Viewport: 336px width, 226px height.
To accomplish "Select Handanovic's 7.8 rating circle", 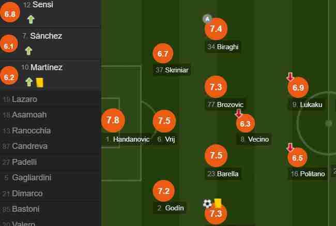I will pos(113,120).
